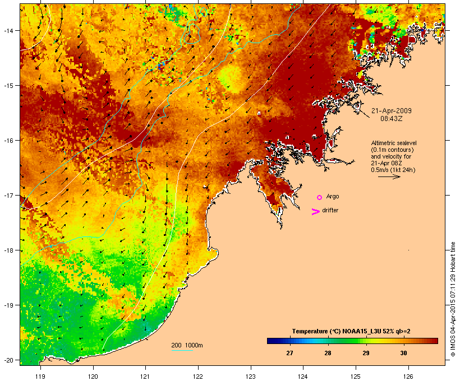Click the longitude label 119
The width and height of the screenshot is (460, 381).
point(40,377)
